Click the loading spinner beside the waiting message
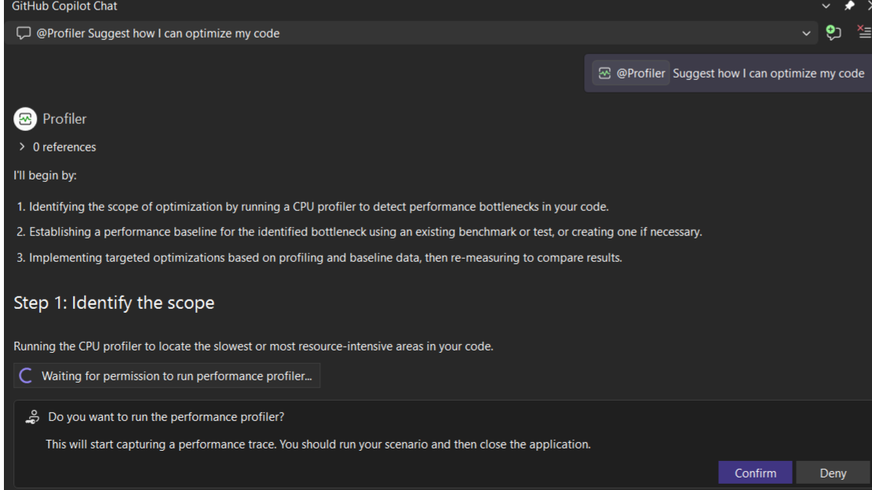The image size is (872, 490). pos(24,376)
